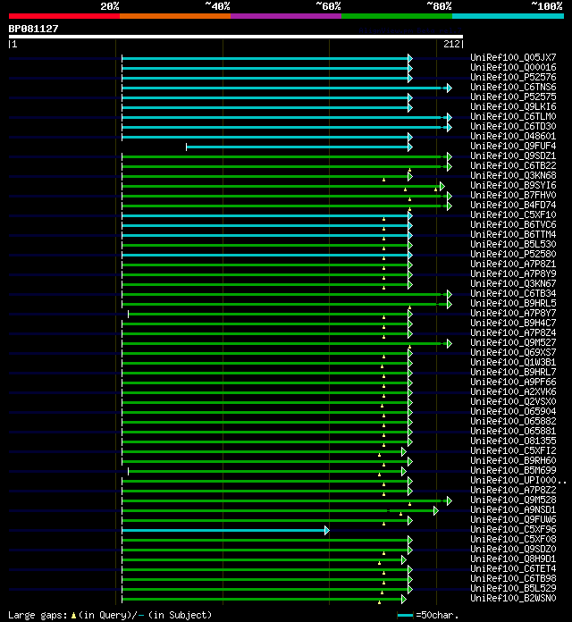Select the UniRef100_B9SYI6 subject label
The image size is (572, 622).
(x=513, y=186)
